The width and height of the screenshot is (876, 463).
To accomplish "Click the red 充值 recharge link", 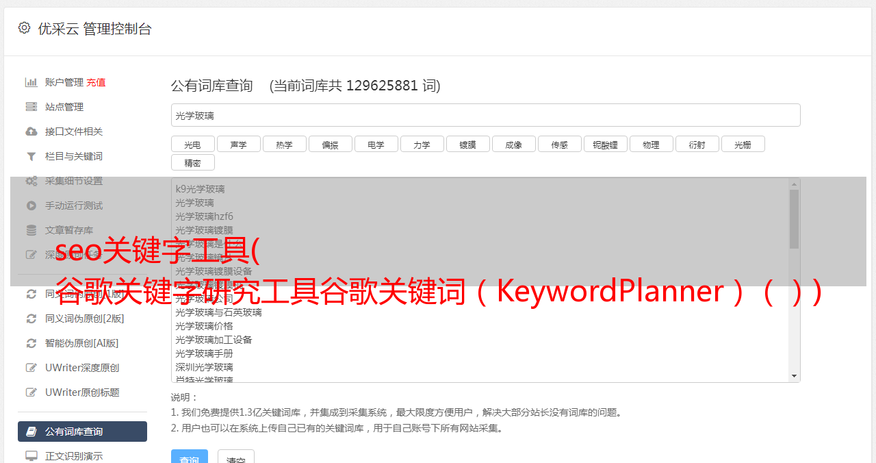I will coord(96,82).
